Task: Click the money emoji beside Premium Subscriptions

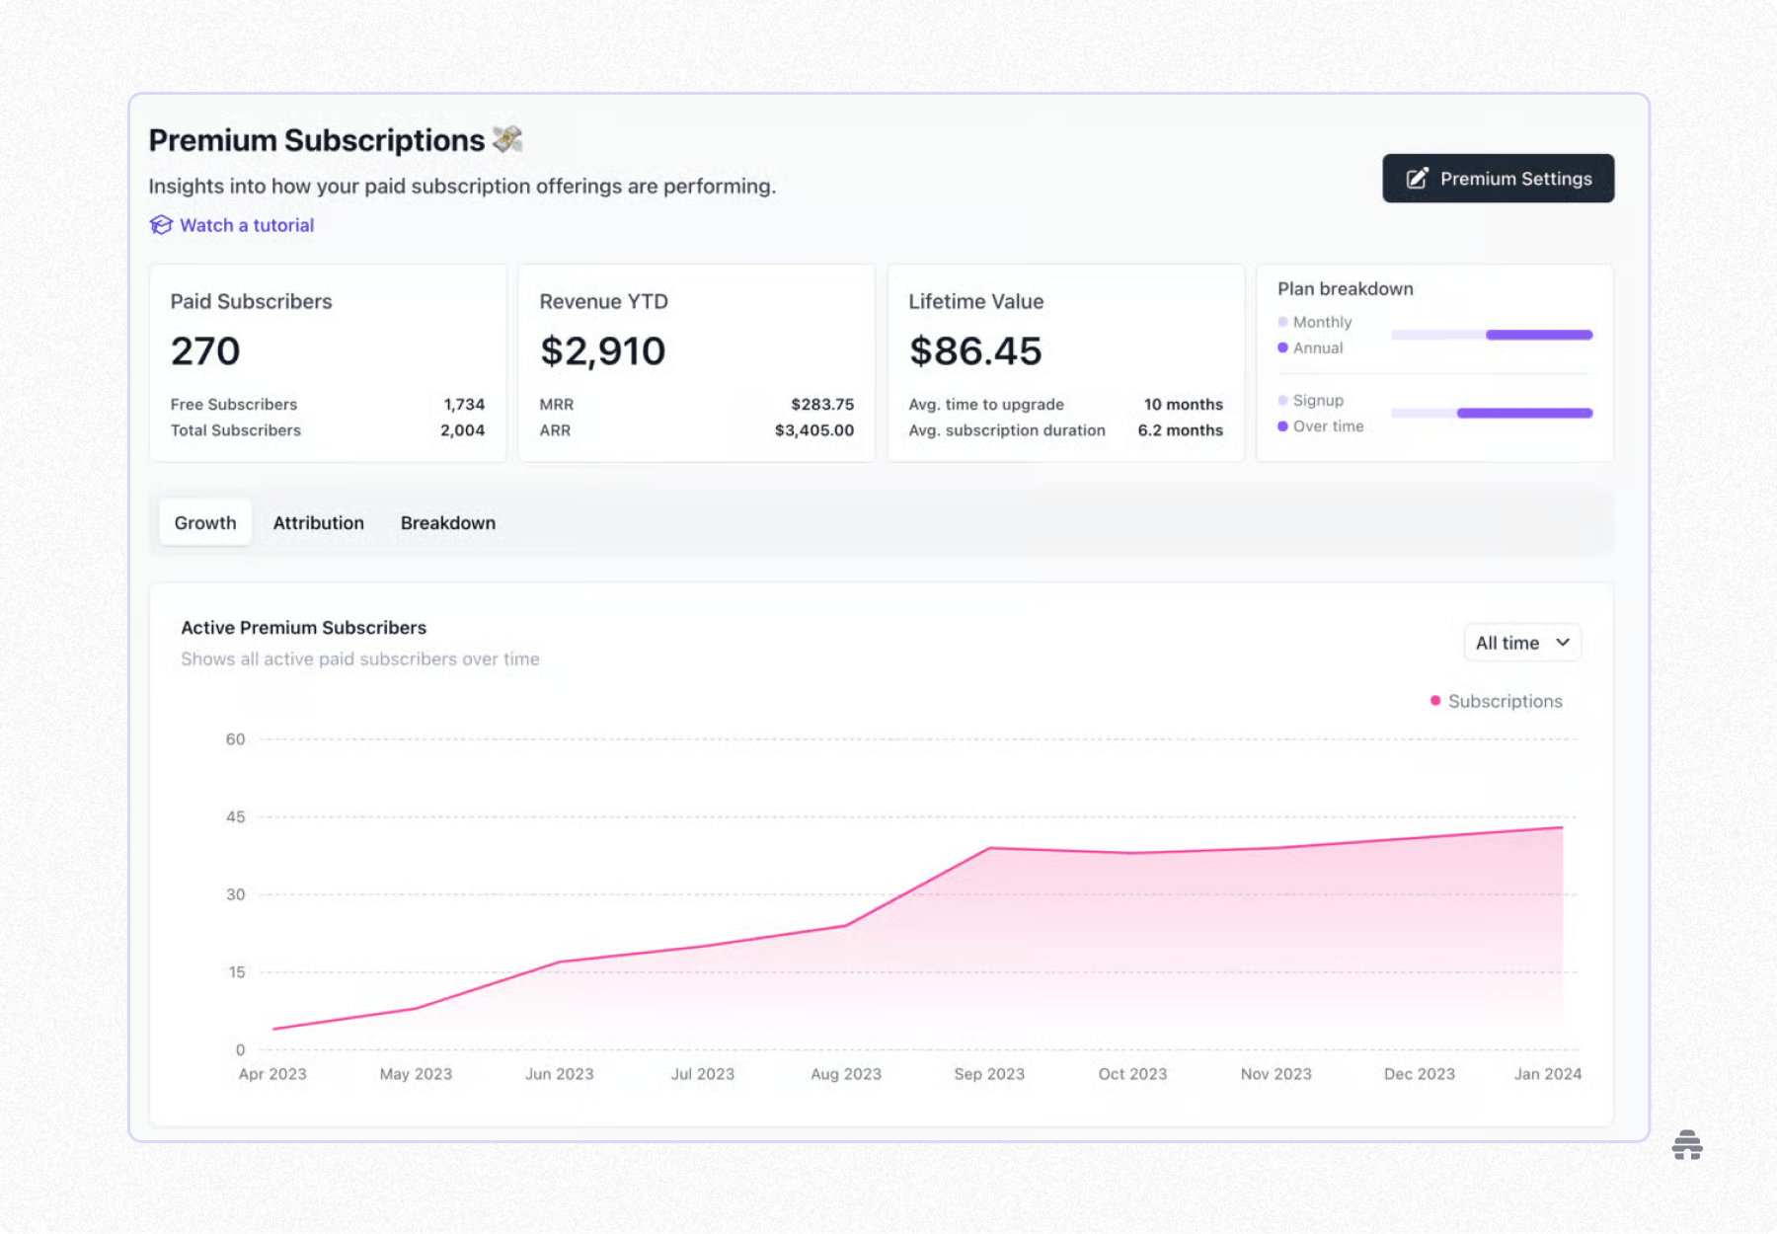Action: coord(506,139)
